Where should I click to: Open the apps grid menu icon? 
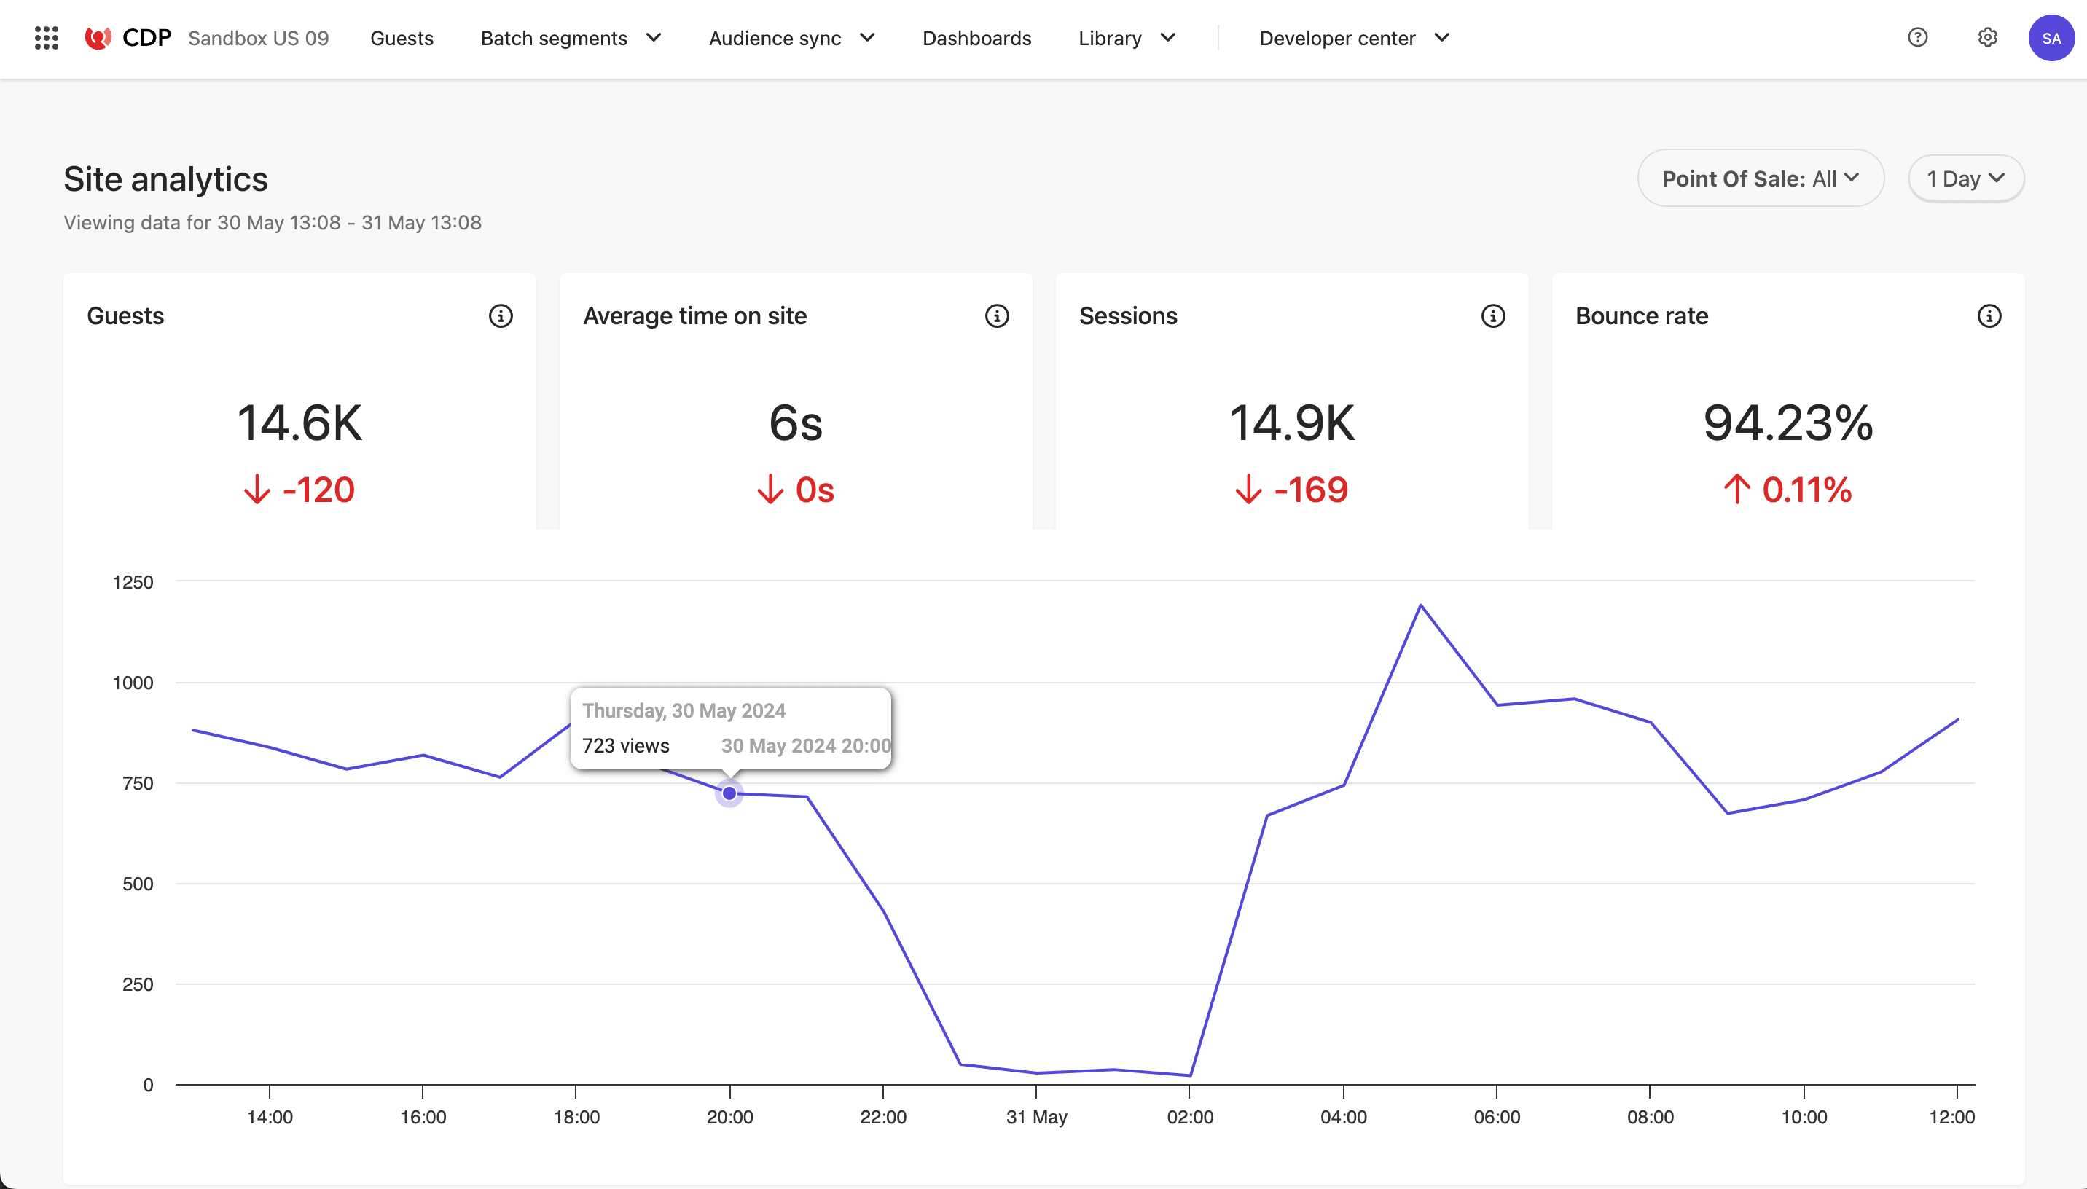[x=46, y=39]
